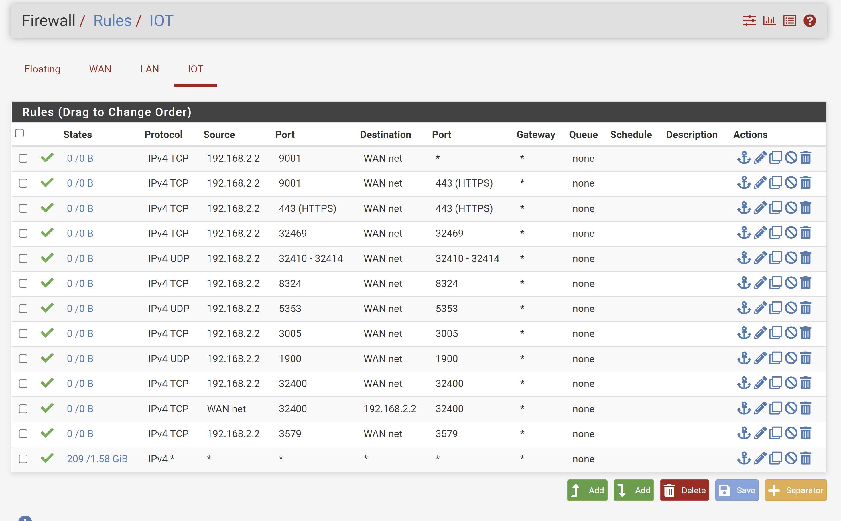This screenshot has width=841, height=521.
Task: Open the help question mark icon
Action: (x=809, y=21)
